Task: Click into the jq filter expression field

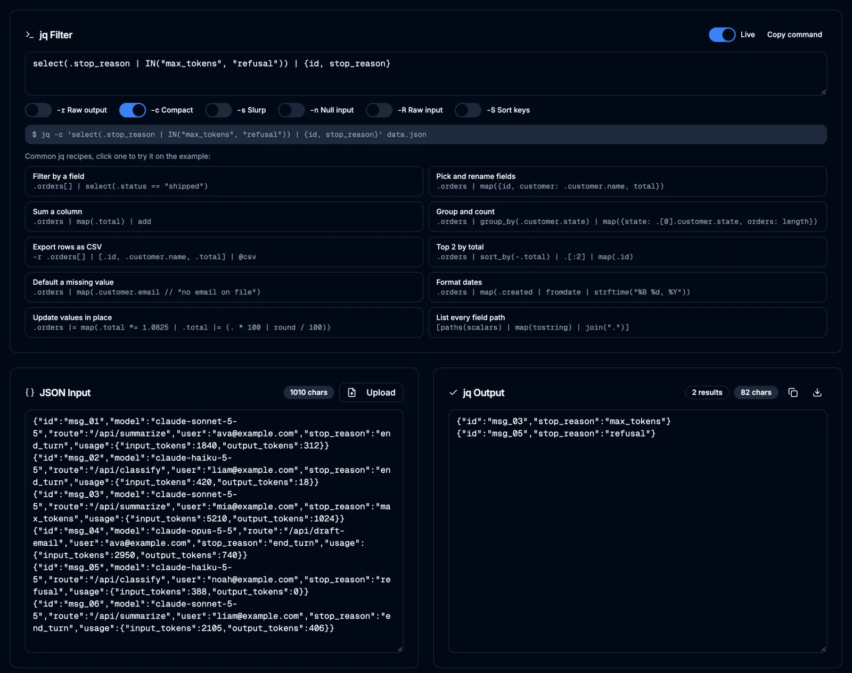Action: coord(426,73)
